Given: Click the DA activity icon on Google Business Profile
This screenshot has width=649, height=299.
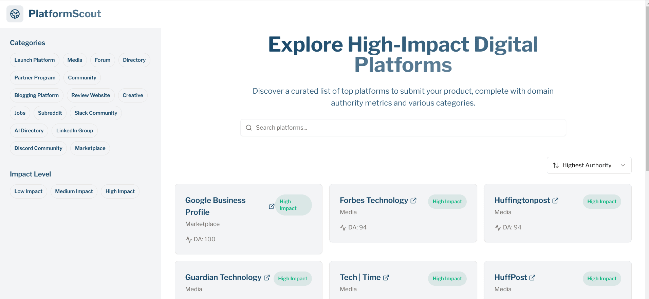Looking at the screenshot, I should pos(189,240).
